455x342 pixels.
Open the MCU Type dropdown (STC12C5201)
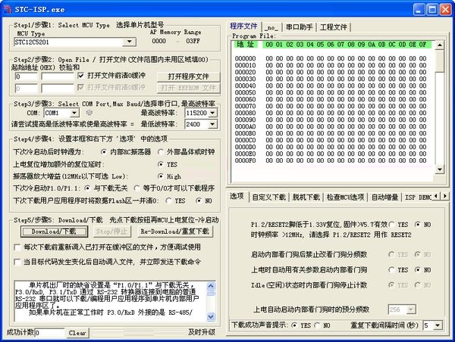click(x=129, y=42)
